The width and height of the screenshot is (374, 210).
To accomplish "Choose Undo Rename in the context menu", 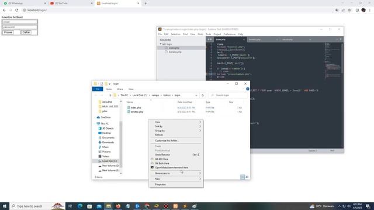I will 176,155.
